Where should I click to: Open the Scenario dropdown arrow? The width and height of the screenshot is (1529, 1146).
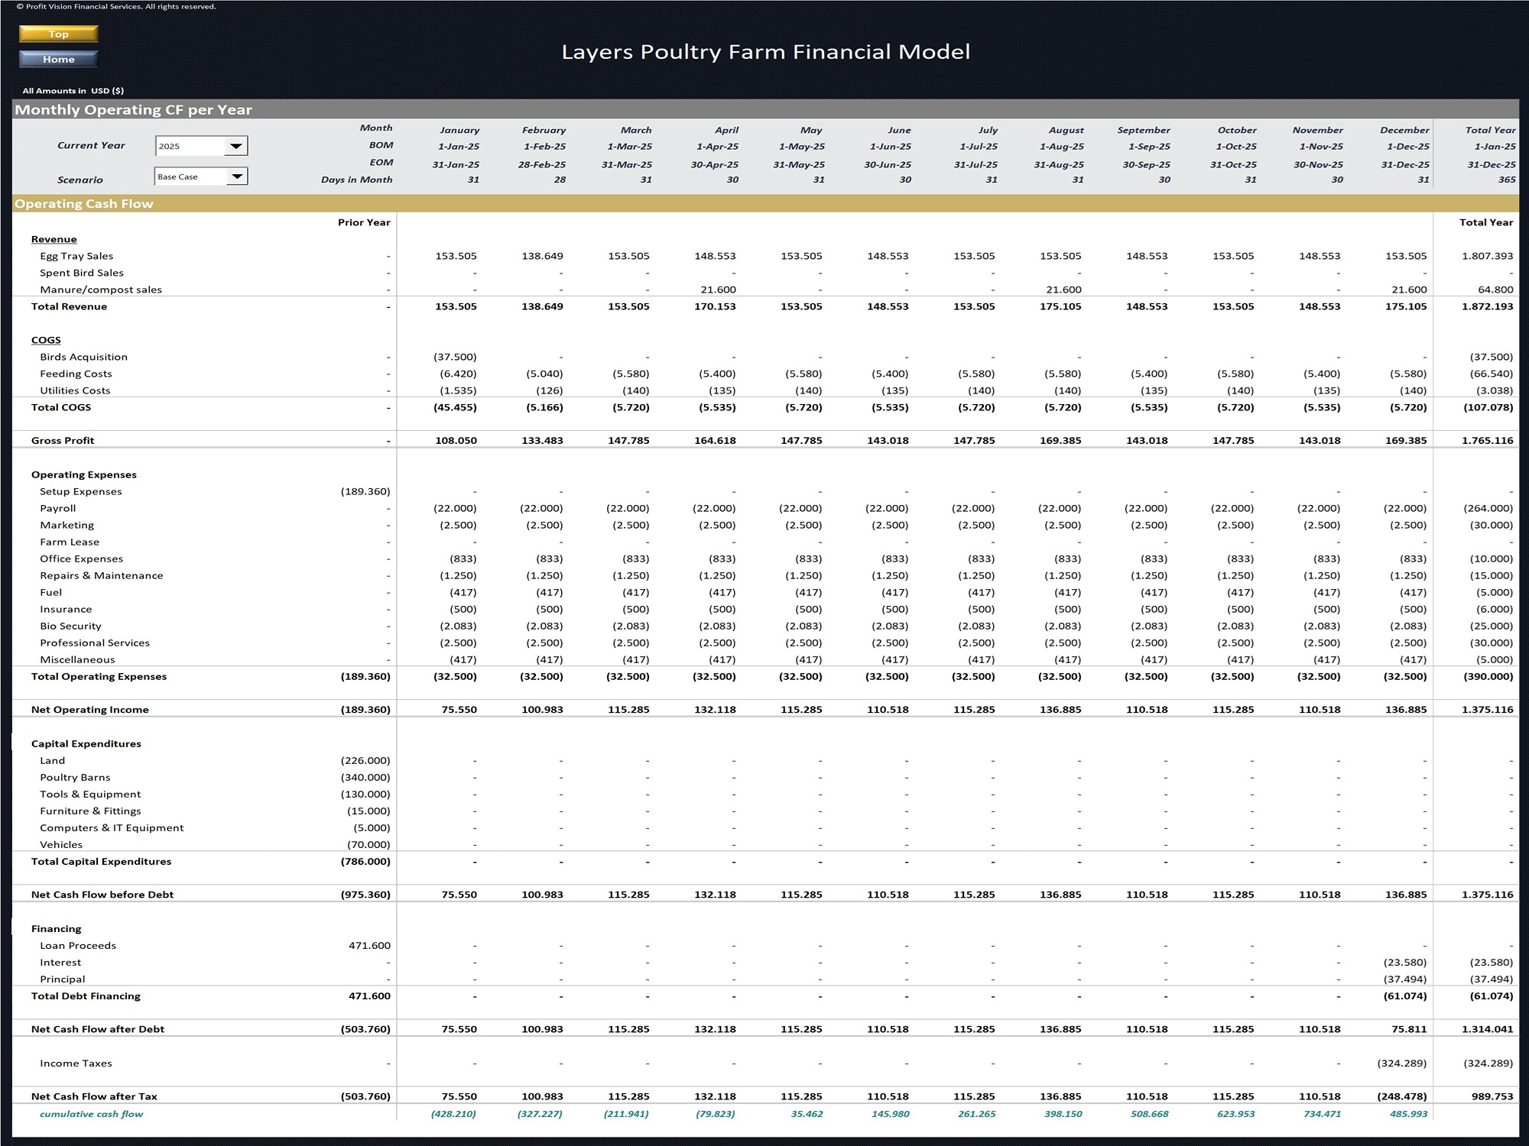(x=236, y=176)
